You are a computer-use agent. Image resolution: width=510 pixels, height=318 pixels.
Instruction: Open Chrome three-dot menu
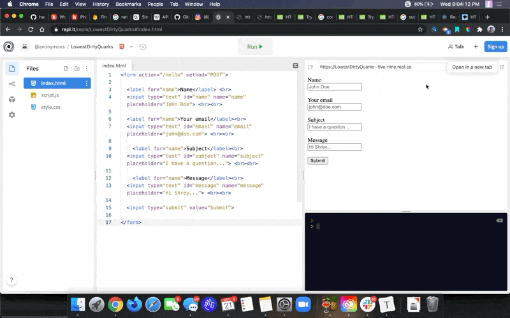click(502, 29)
